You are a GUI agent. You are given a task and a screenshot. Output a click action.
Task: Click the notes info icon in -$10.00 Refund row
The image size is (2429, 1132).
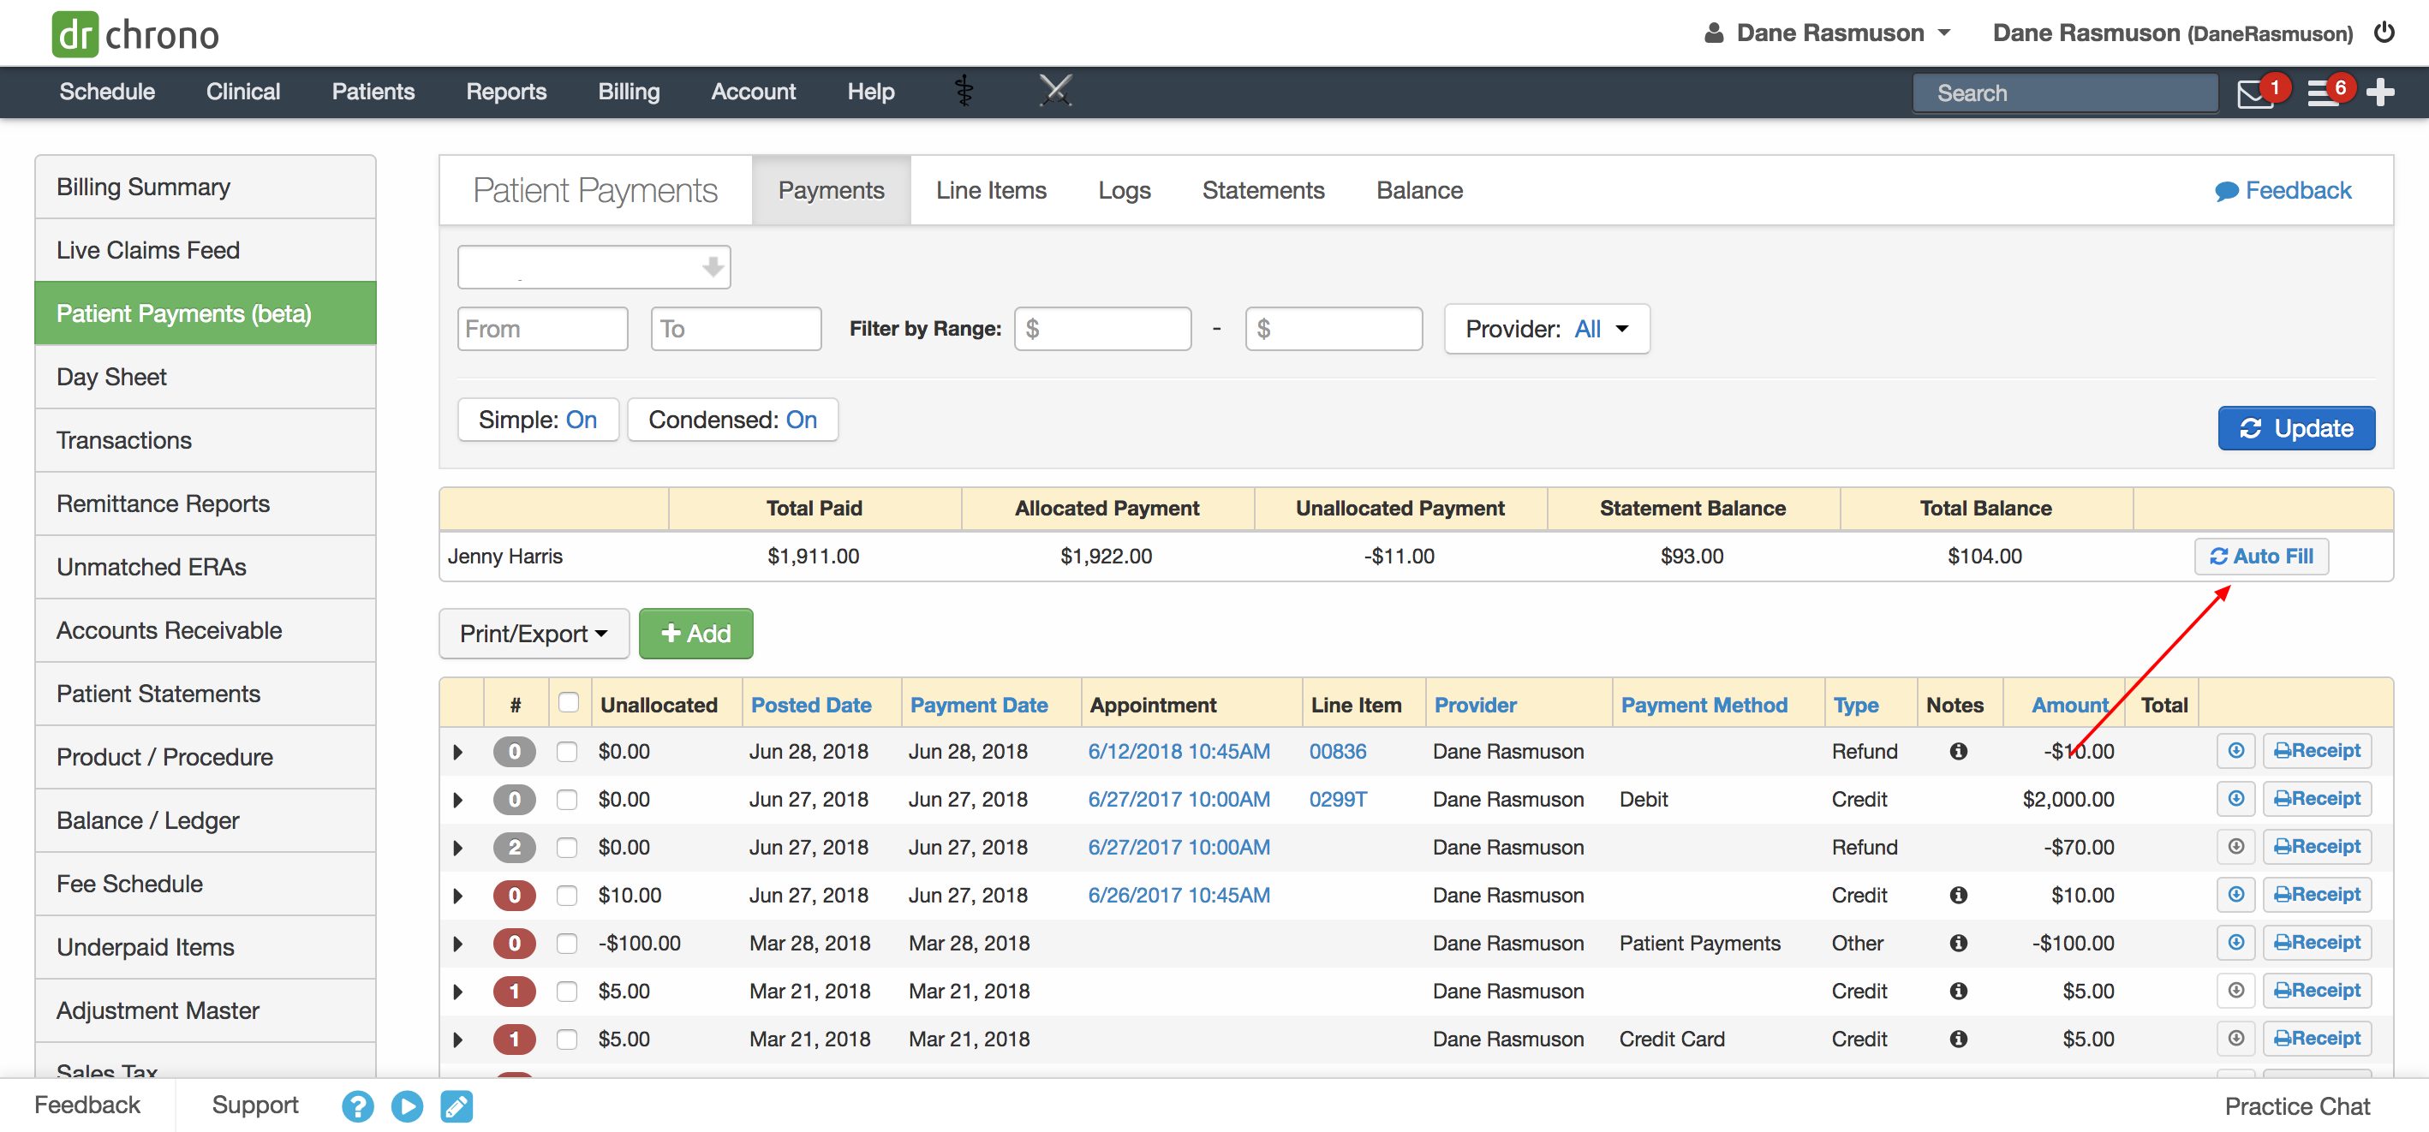coord(1958,751)
